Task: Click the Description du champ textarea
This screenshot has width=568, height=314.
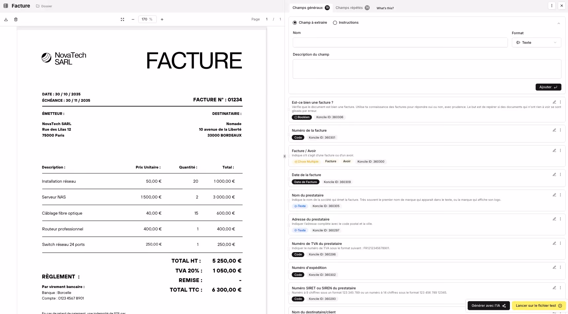Action: click(427, 69)
